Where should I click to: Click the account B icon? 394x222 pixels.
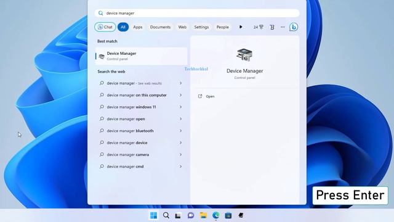click(272, 27)
